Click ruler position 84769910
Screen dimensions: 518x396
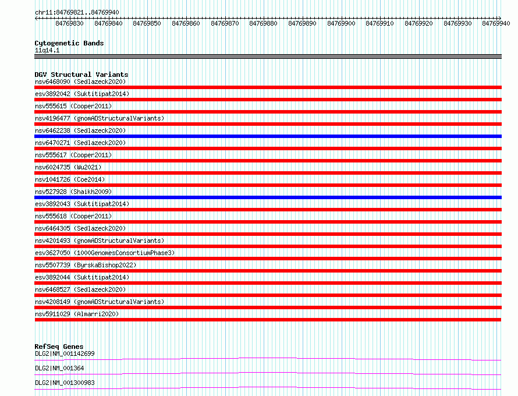pos(380,23)
